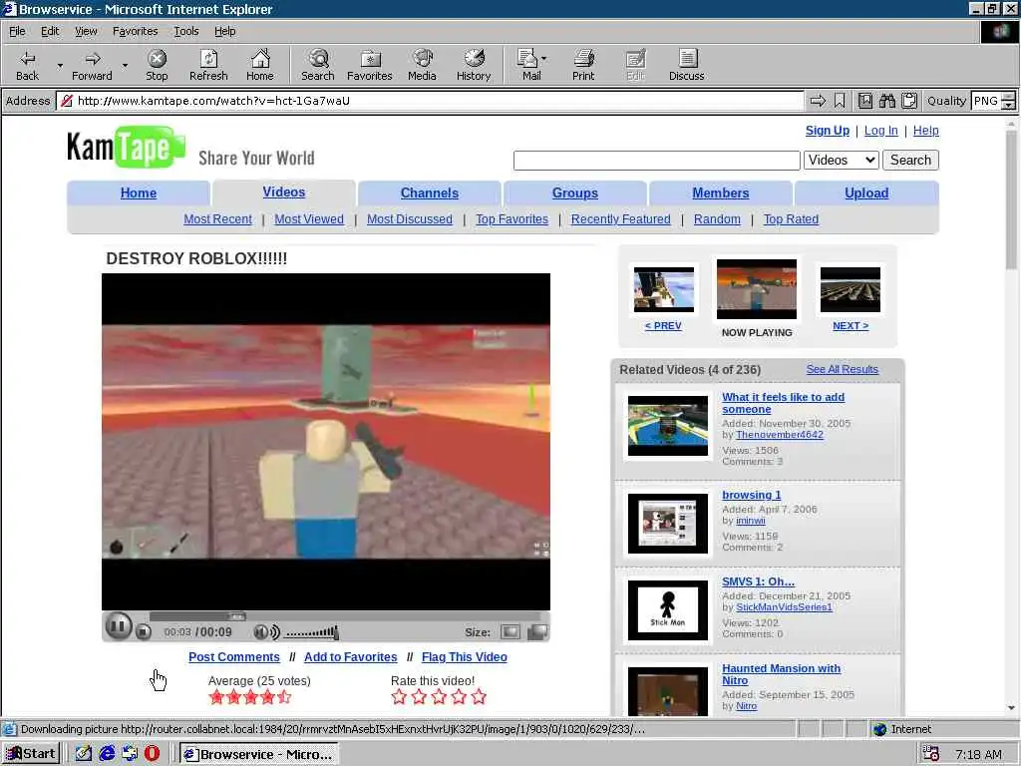
Task: Click the Windows Start button
Action: 31,754
